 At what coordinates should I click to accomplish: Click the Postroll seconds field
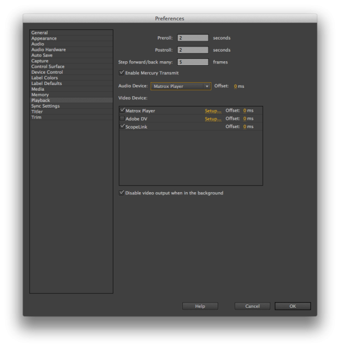point(193,50)
